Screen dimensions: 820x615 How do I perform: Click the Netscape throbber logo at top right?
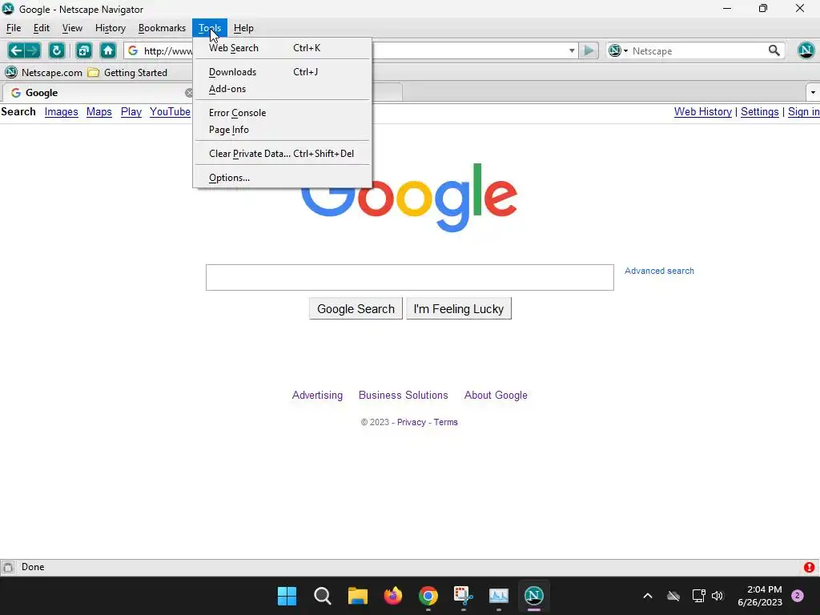point(806,50)
